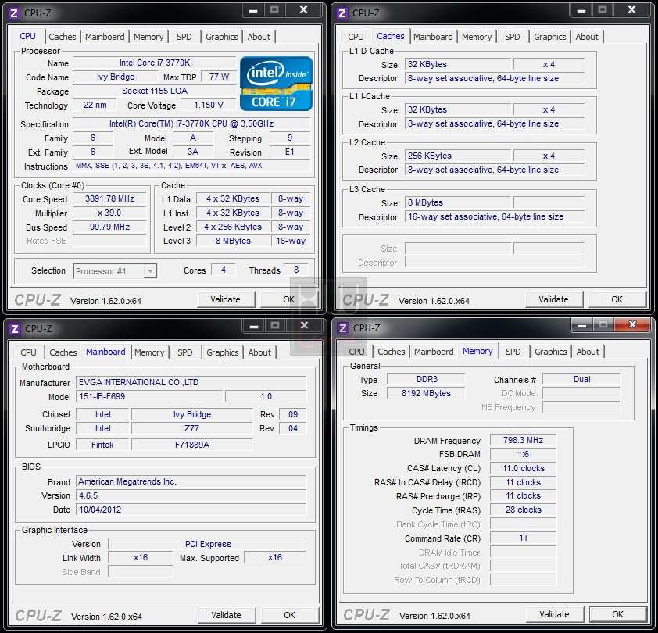658x633 pixels.
Task: Click the memory Size 8192 MBytes field
Action: pos(426,393)
